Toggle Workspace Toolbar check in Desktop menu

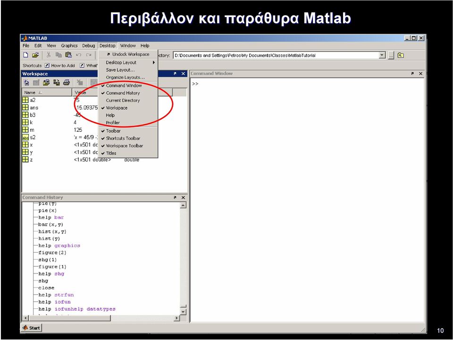tap(128, 146)
